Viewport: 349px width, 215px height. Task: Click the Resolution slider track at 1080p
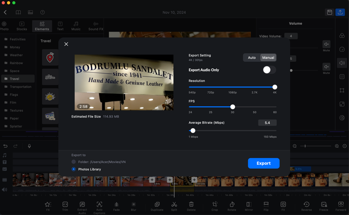coord(232,87)
